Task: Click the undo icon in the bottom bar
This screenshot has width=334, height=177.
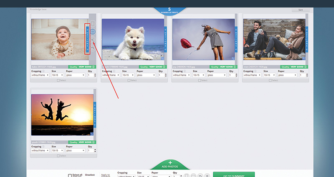Action: click(200, 176)
